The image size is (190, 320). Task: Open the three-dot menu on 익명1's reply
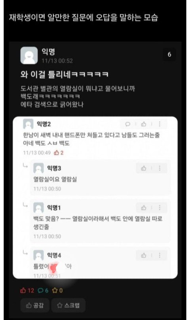(160, 208)
